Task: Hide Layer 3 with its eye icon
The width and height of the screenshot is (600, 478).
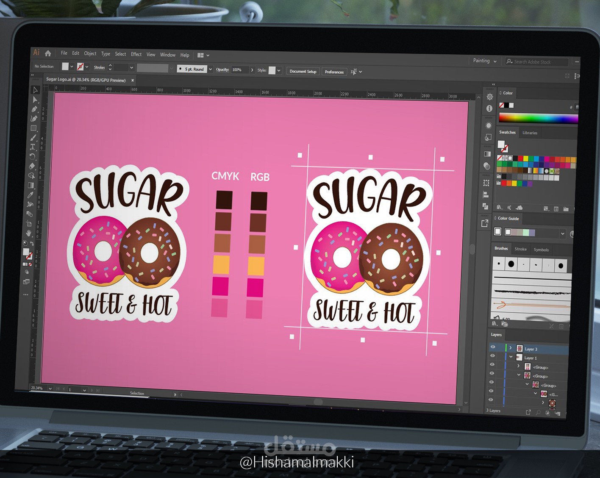Action: click(493, 347)
